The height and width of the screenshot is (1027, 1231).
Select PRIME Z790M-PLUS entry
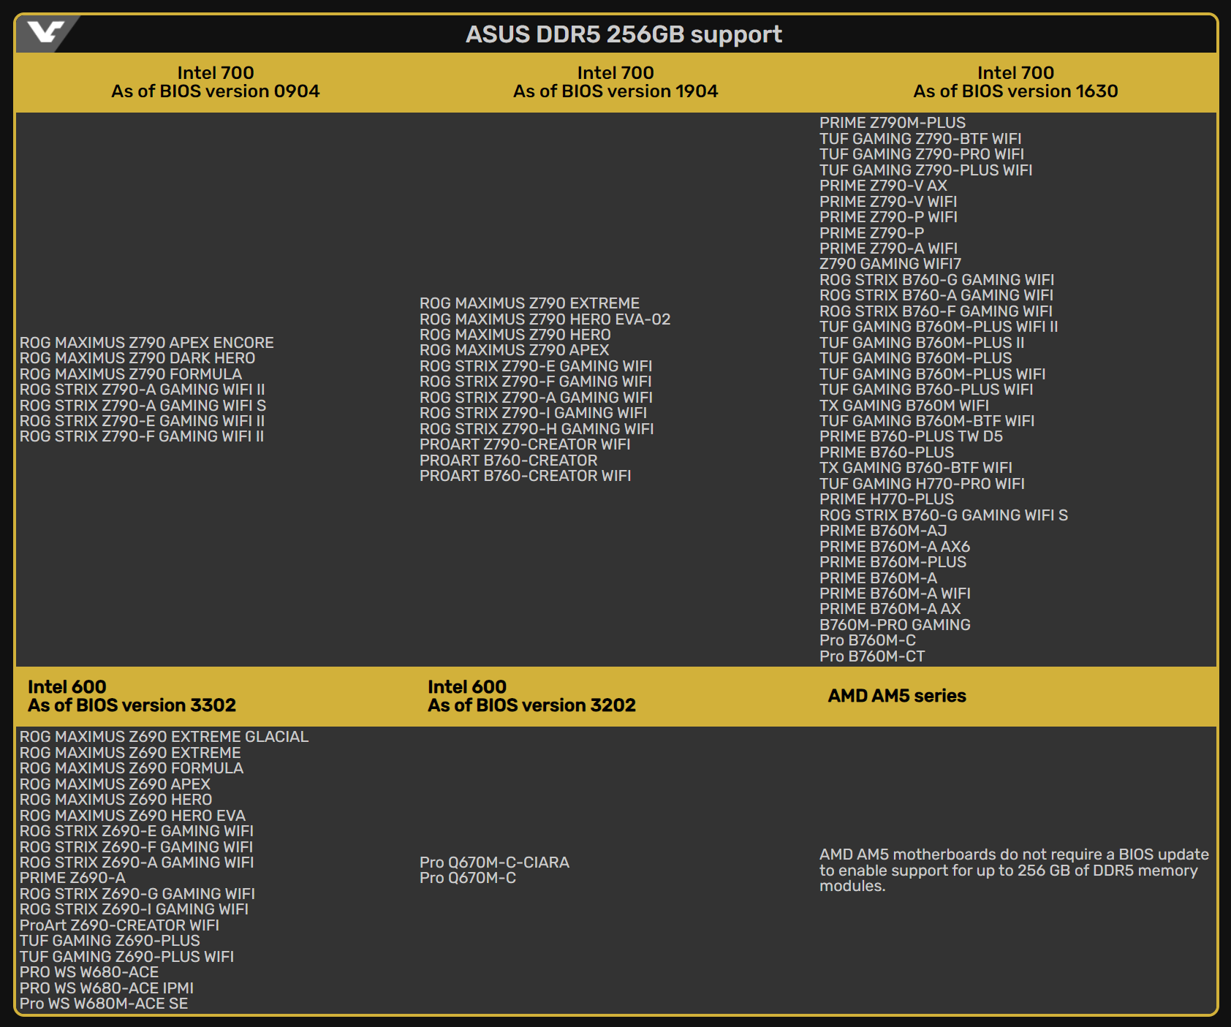pos(893,123)
